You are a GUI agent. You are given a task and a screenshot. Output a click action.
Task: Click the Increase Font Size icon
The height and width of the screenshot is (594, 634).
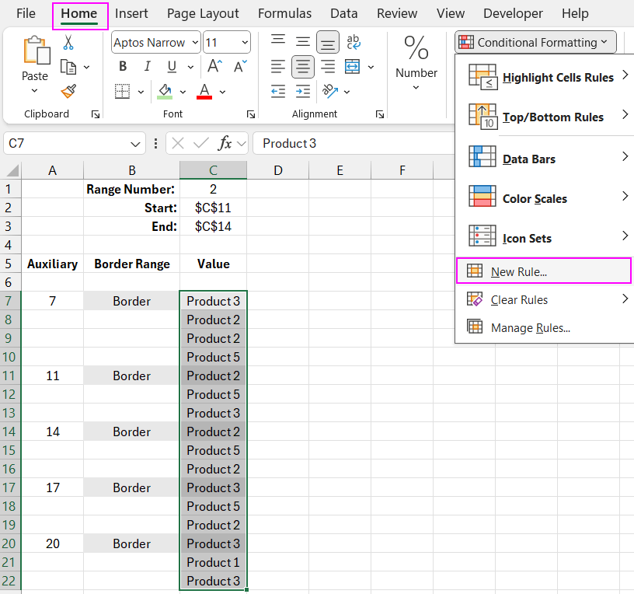pos(214,66)
